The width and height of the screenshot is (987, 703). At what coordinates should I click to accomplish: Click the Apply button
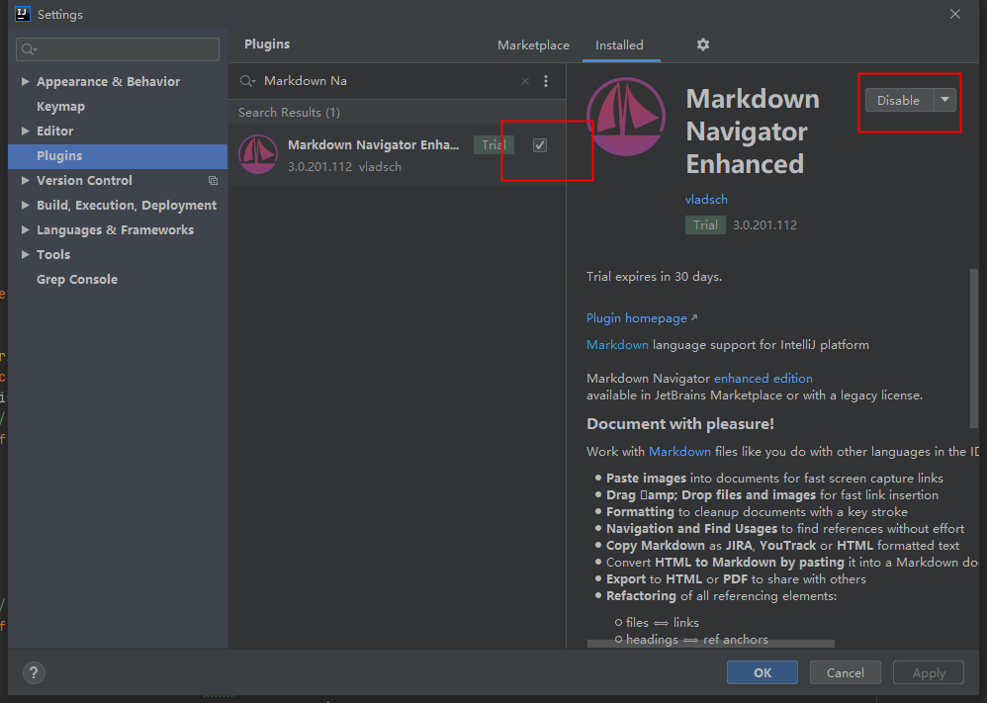pos(929,672)
